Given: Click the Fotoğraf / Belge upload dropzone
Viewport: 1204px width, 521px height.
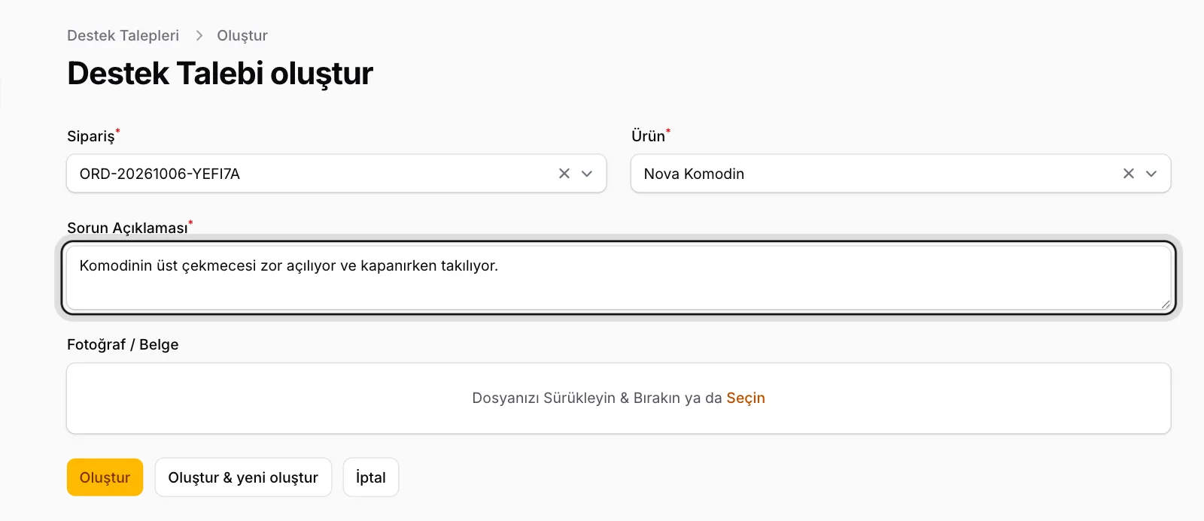Looking at the screenshot, I should pyautogui.click(x=619, y=398).
